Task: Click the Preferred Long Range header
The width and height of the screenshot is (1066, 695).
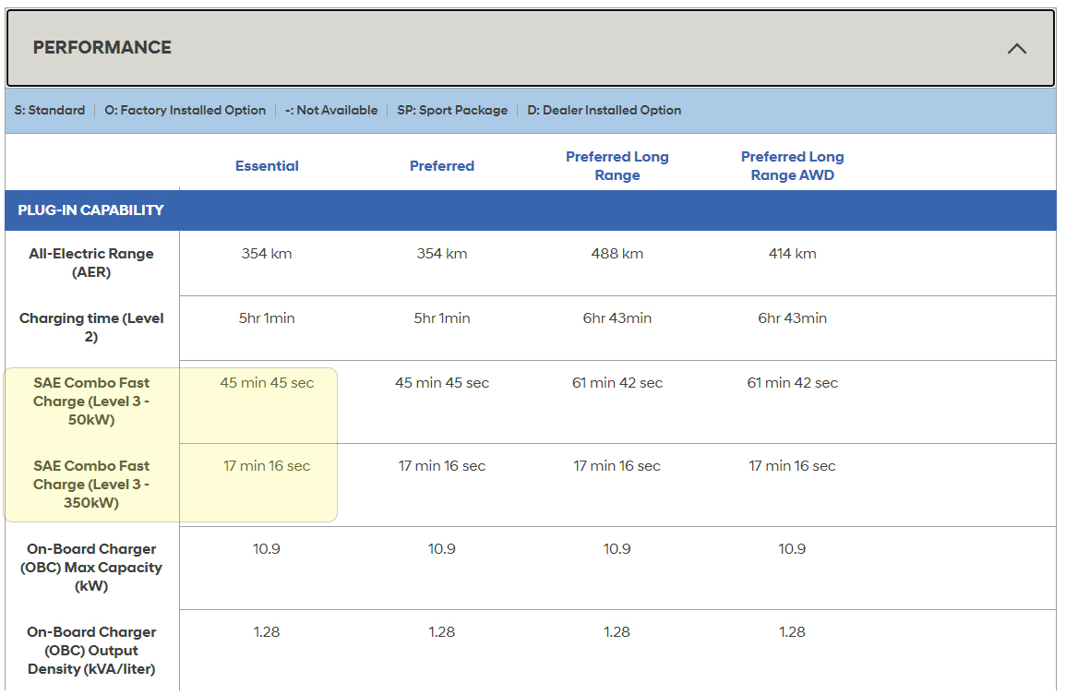Action: pos(617,166)
